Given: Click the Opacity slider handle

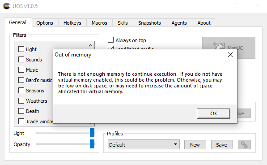Looking at the screenshot, I should click(x=92, y=144).
